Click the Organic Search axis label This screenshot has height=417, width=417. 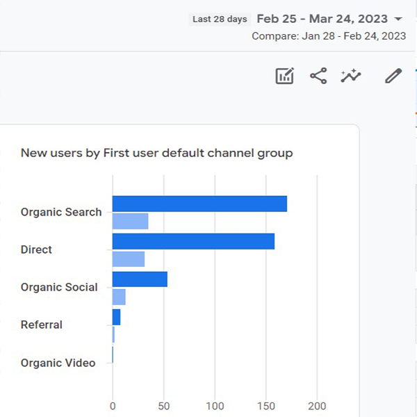pos(61,212)
